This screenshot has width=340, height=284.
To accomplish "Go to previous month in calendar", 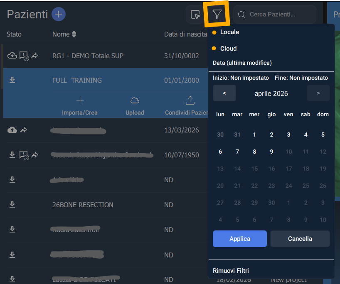I will [224, 93].
